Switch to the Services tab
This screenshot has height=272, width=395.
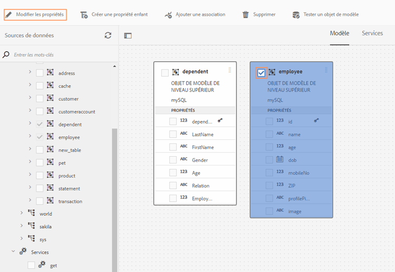tap(372, 33)
